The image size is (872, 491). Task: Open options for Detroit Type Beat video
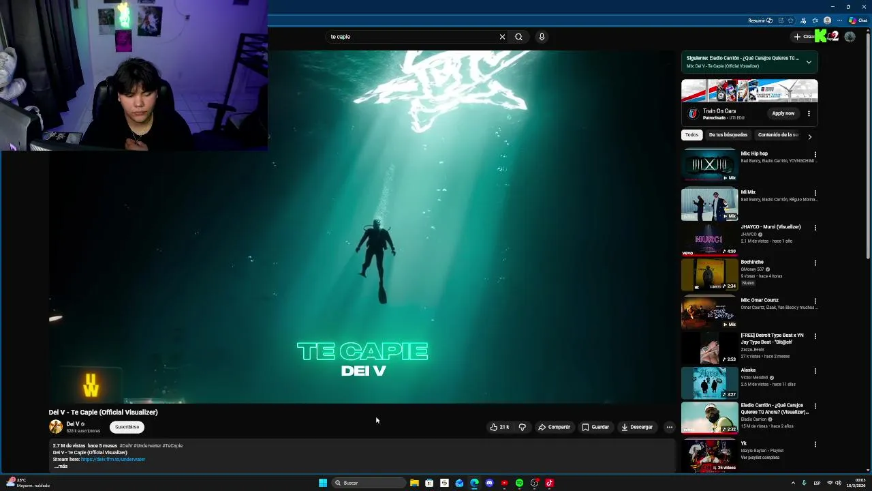815,337
